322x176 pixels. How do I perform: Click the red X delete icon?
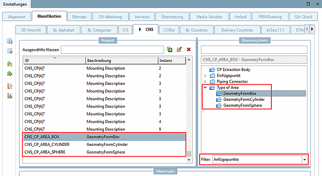[188, 49]
